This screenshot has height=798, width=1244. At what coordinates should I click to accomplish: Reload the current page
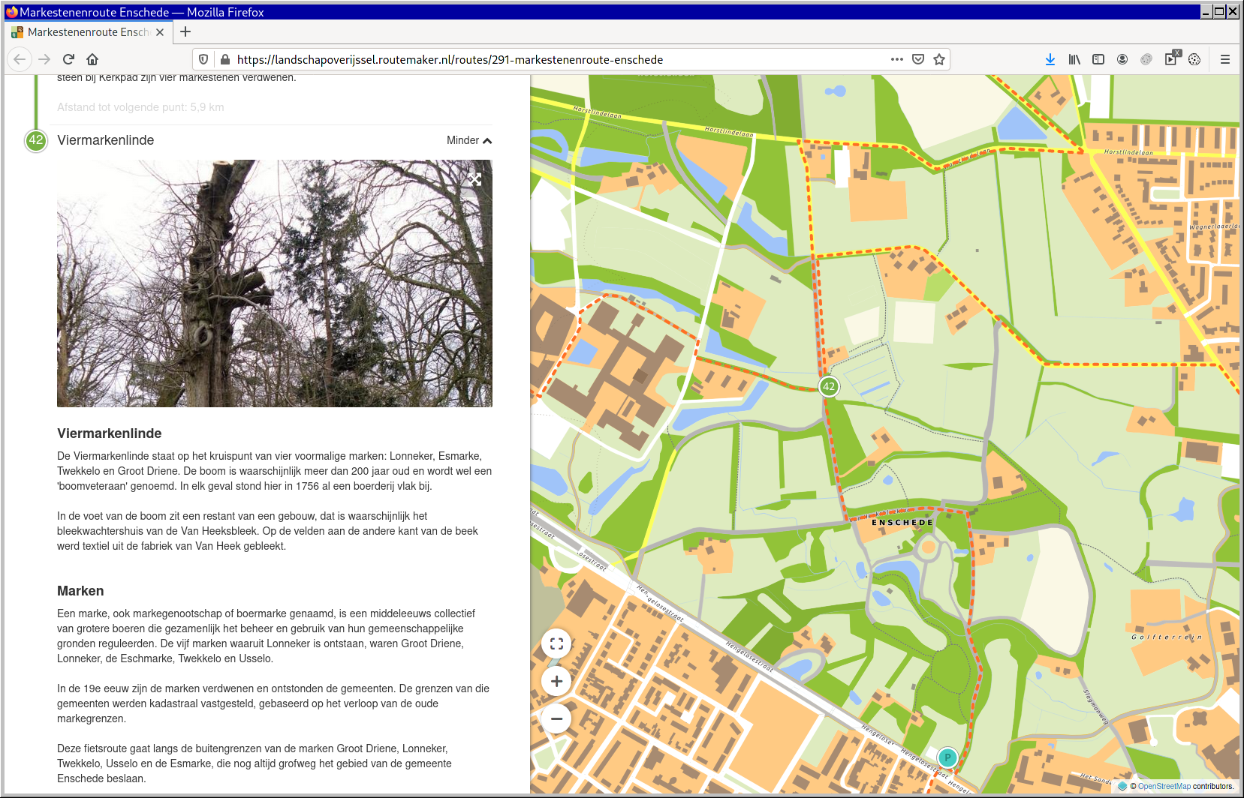coord(68,59)
